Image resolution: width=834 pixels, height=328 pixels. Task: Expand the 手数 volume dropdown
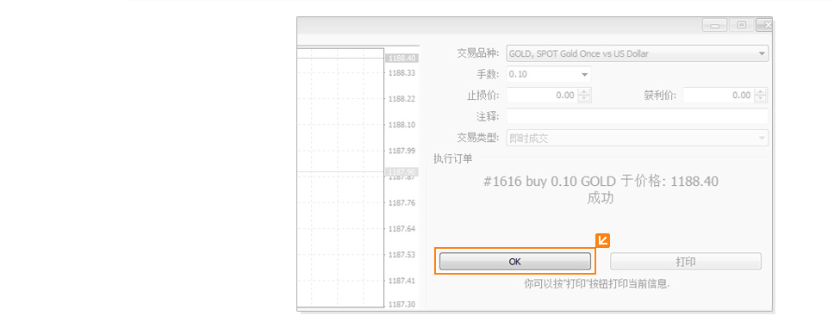(x=584, y=74)
